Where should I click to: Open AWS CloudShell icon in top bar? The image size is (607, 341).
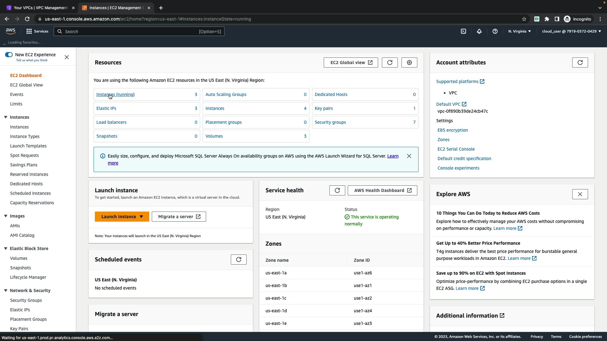[x=463, y=31]
